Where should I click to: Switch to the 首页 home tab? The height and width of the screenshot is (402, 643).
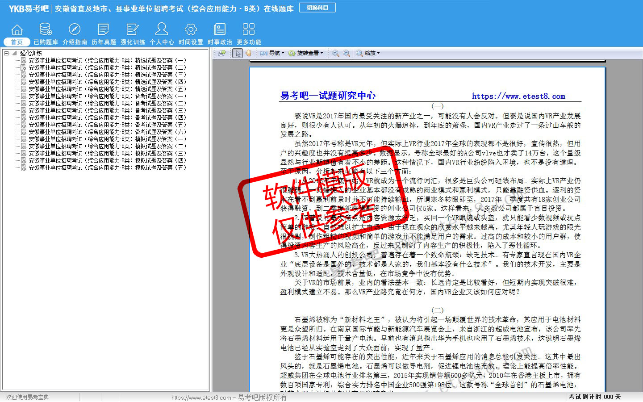[x=17, y=42]
